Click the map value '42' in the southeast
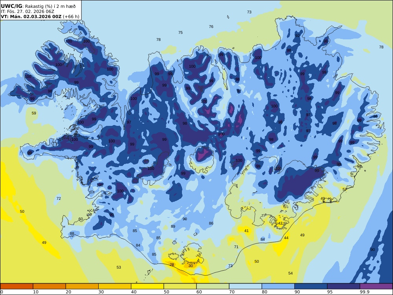Screen dimensions: 393x295 280,223
